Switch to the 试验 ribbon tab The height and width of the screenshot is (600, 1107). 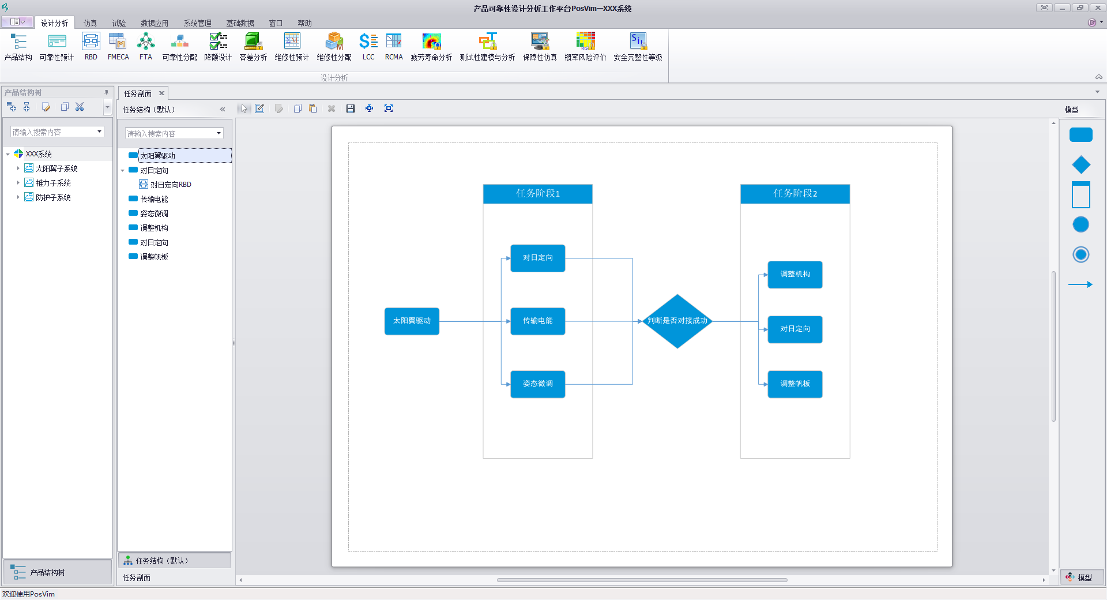(x=119, y=23)
